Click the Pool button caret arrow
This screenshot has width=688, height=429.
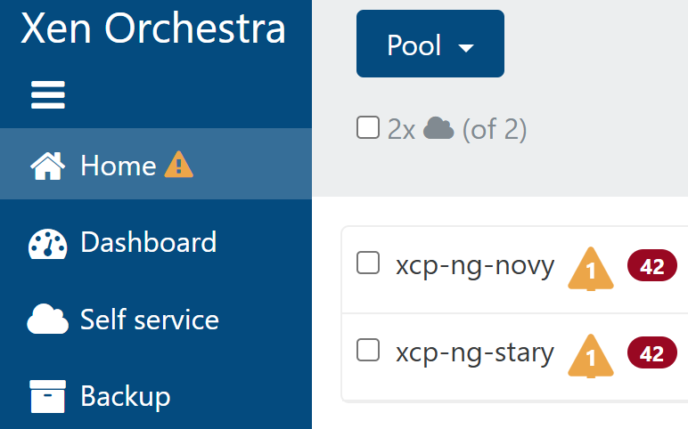point(465,48)
